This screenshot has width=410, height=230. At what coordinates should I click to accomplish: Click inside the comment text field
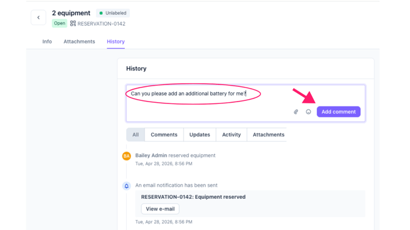[x=245, y=103]
